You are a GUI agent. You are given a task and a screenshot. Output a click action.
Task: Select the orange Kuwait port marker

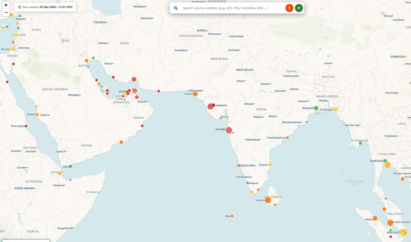pyautogui.click(x=87, y=61)
